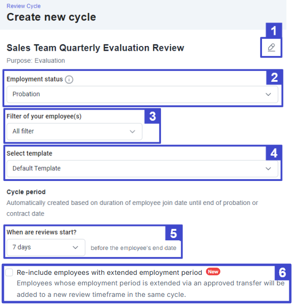Click the chevron arrow in Default Template field
Viewport: 296px width, 305px height.
coord(268,169)
